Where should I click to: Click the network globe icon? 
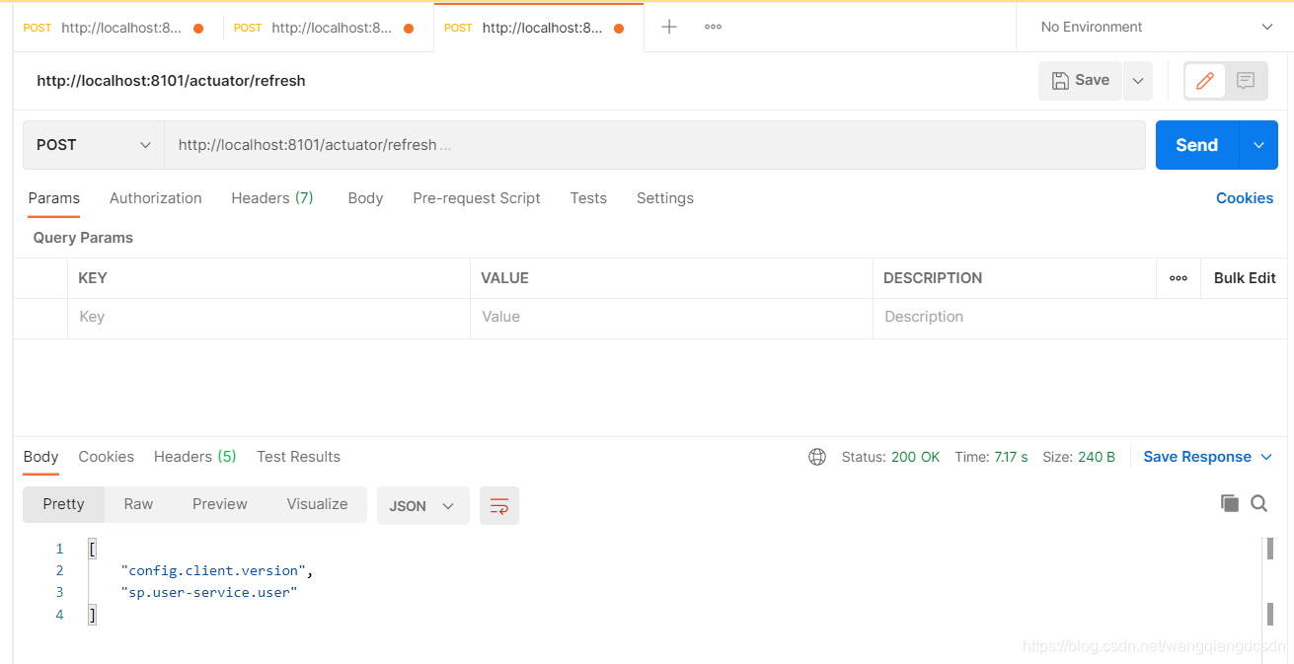817,457
